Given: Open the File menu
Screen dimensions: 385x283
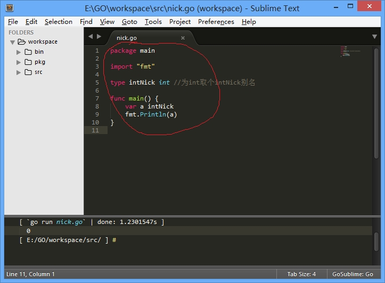Looking at the screenshot, I should (13, 22).
